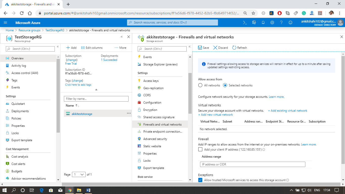Image resolution: width=345 pixels, height=194 pixels.
Task: Click Click here to add tags
Action: click(x=78, y=85)
